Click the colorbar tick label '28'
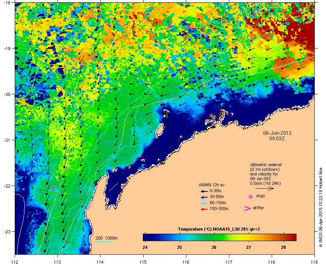 [x=283, y=247]
